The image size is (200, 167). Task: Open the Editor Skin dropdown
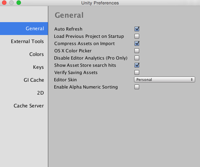pyautogui.click(x=165, y=80)
